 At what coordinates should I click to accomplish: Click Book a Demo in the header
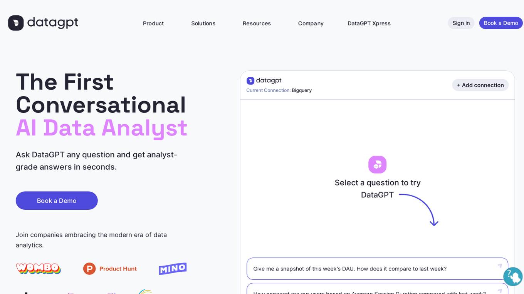[501, 23]
